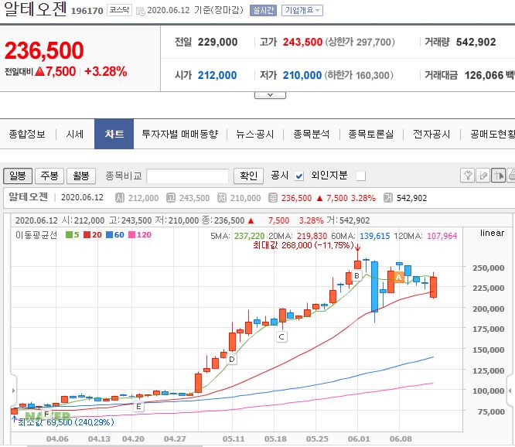Click the red 20-day MA swatch

87,235
